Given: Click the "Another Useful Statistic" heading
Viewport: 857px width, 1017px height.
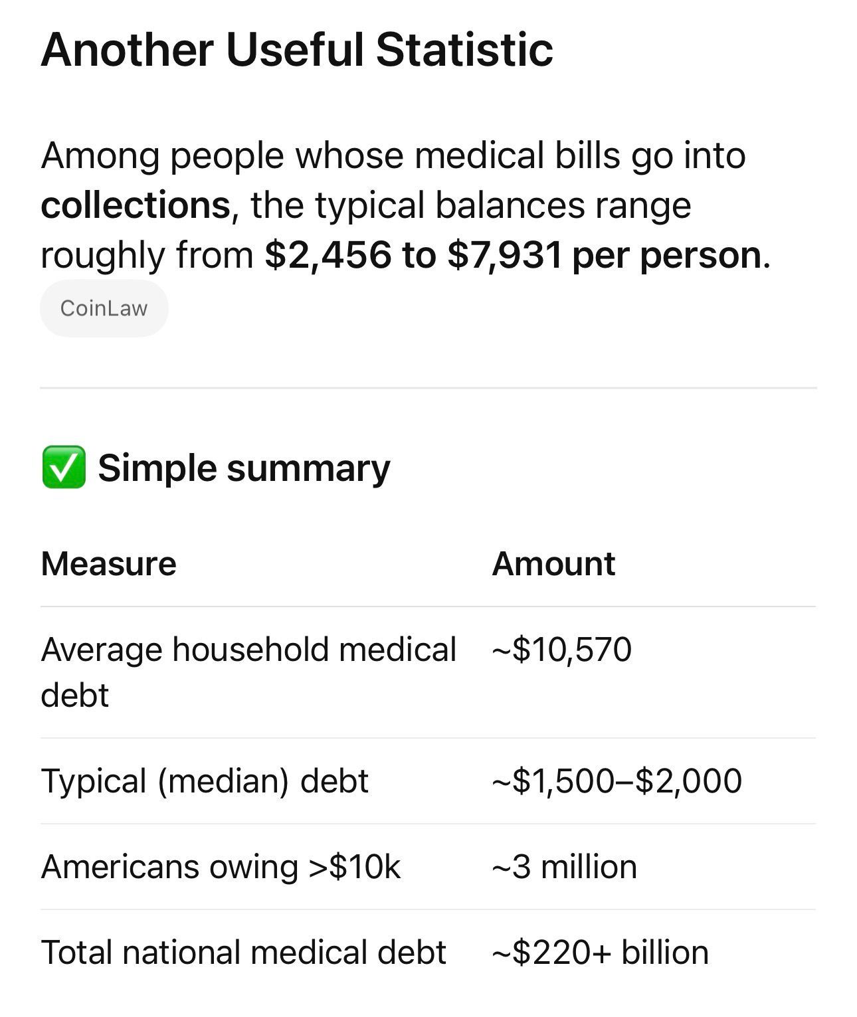Looking at the screenshot, I should tap(296, 50).
